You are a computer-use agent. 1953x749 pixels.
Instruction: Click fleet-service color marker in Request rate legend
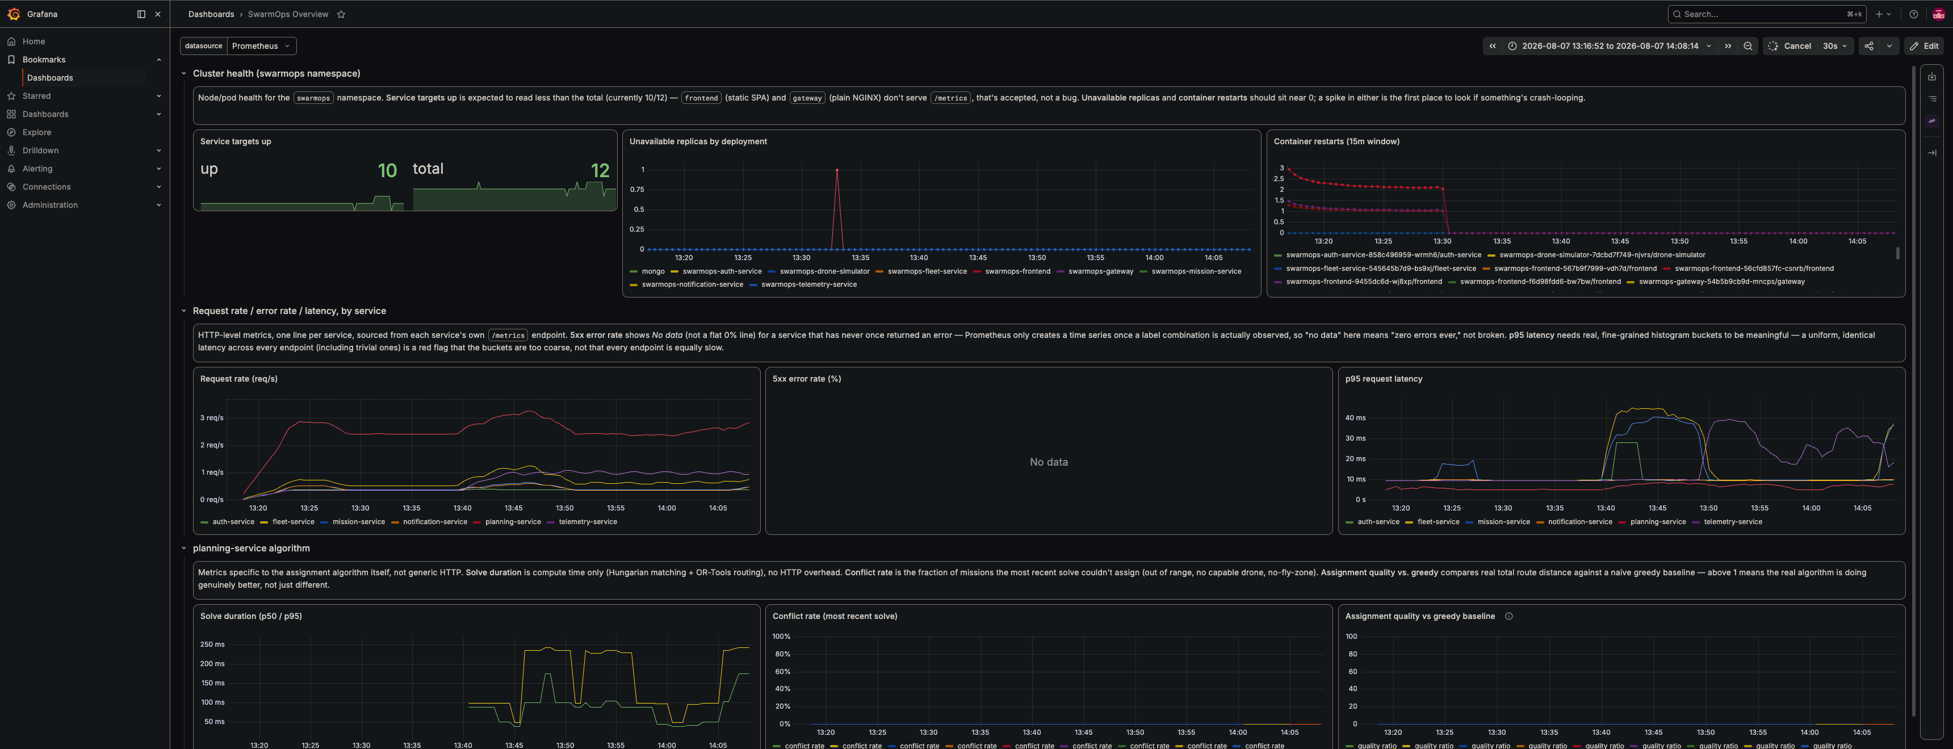(264, 521)
